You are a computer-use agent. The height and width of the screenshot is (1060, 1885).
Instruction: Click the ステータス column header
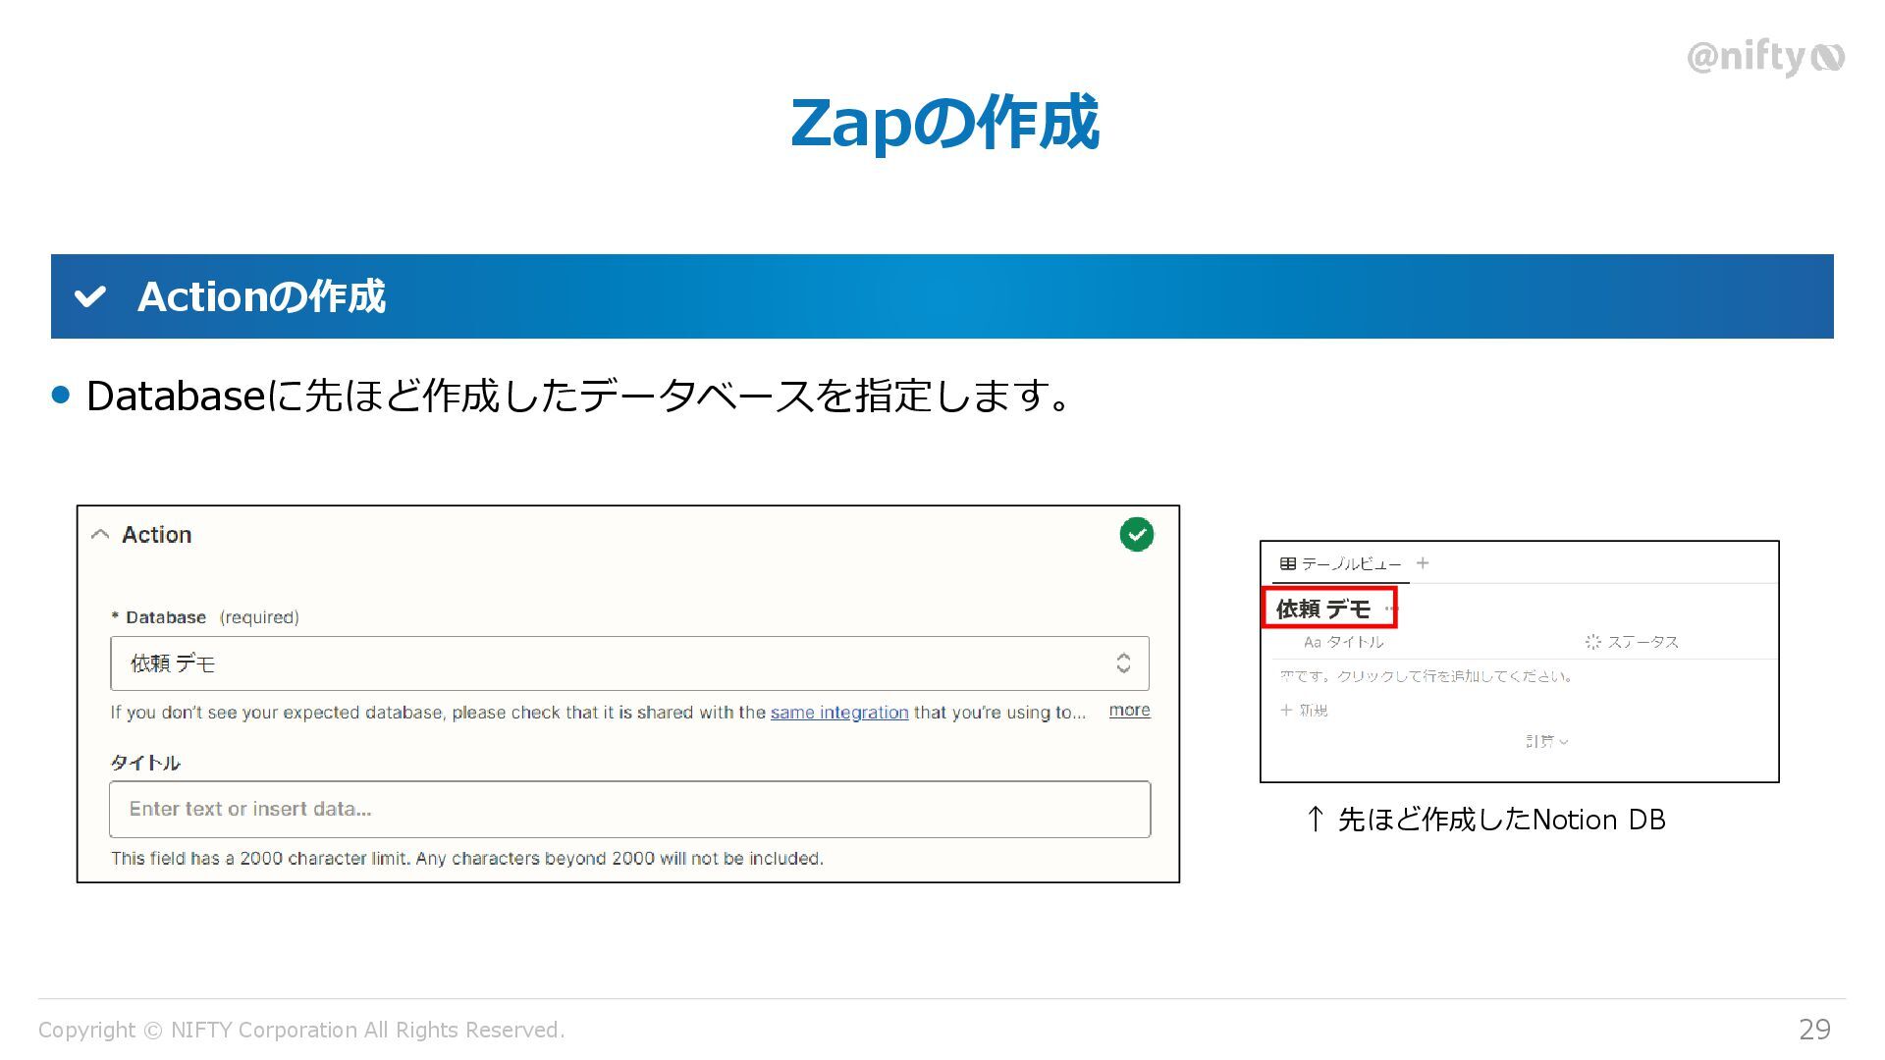[1642, 642]
